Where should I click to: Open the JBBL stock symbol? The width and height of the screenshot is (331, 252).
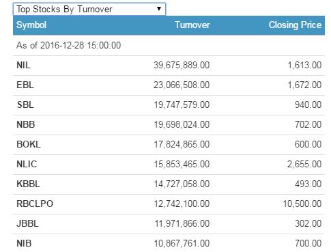[x=27, y=224]
